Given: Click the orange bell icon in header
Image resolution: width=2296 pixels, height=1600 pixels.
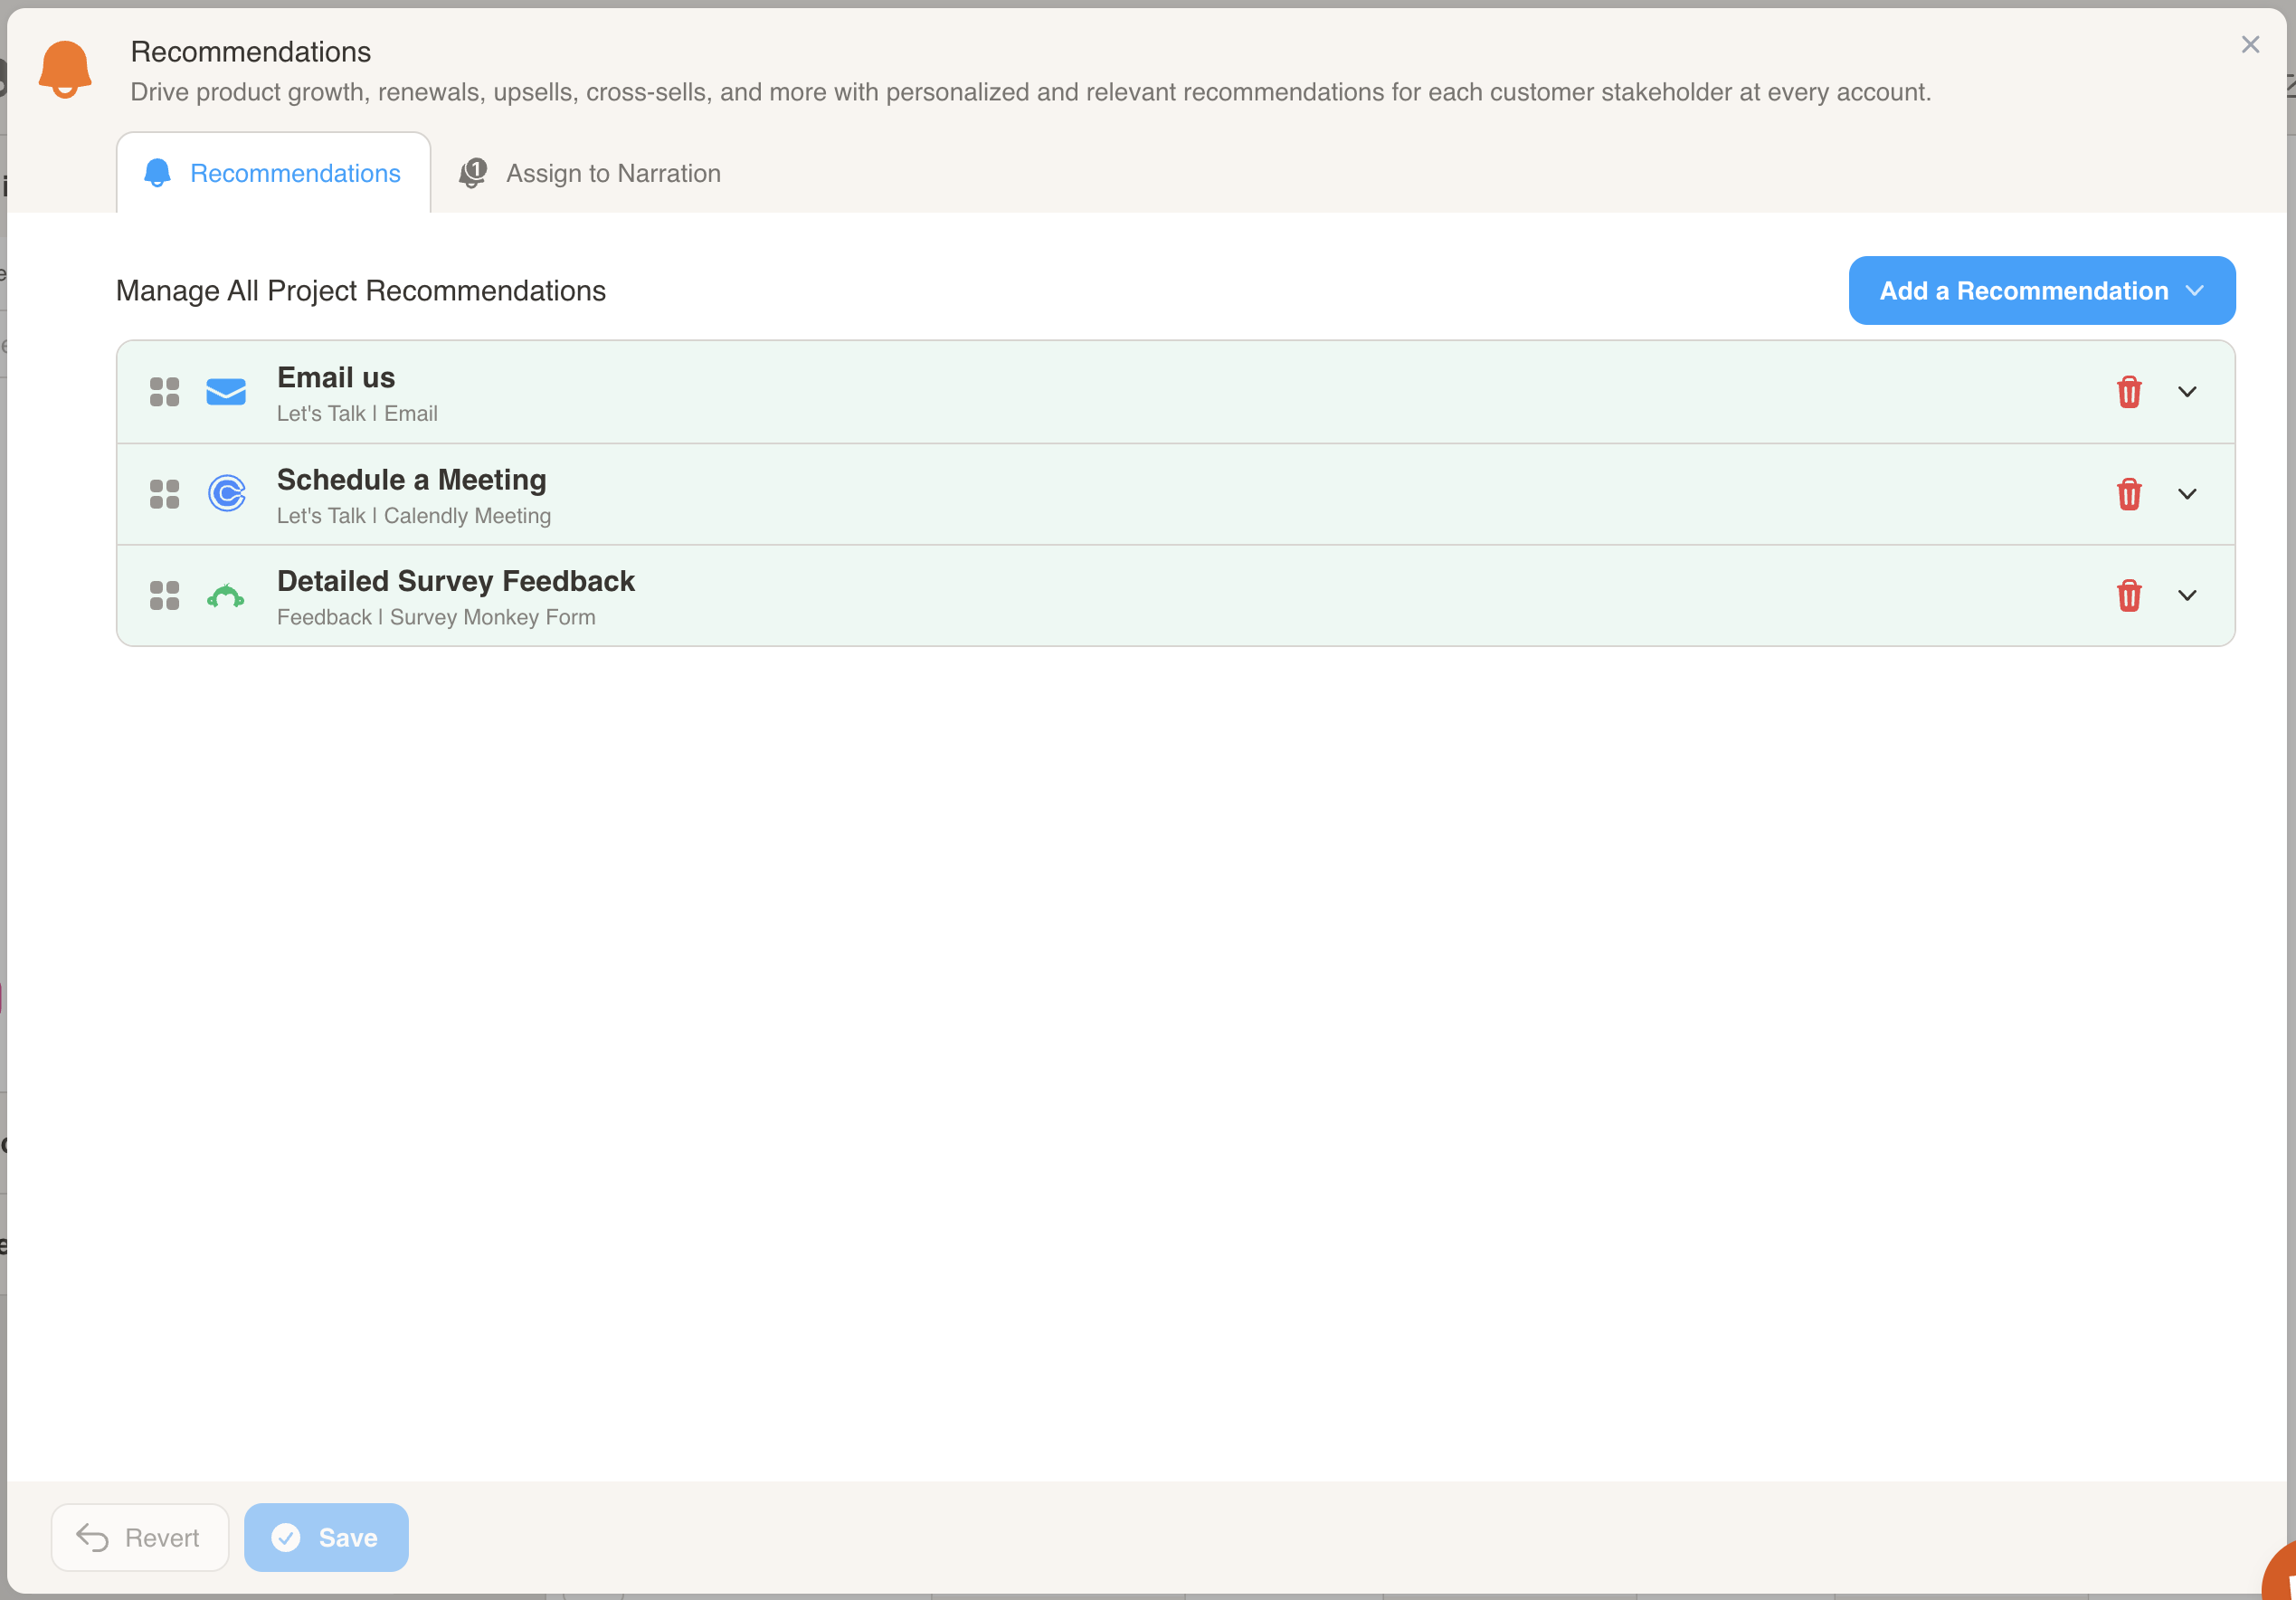Looking at the screenshot, I should point(65,69).
